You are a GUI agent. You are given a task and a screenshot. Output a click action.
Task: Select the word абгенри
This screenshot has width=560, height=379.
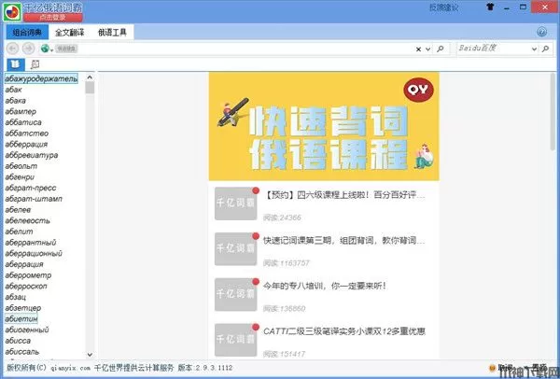coord(20,176)
